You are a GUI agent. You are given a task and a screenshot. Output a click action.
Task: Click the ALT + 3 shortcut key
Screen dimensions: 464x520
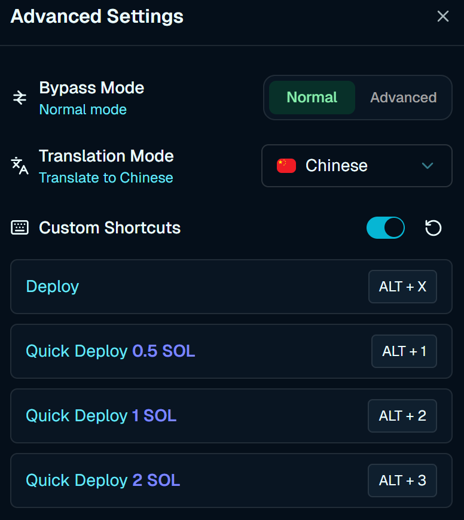click(x=402, y=481)
